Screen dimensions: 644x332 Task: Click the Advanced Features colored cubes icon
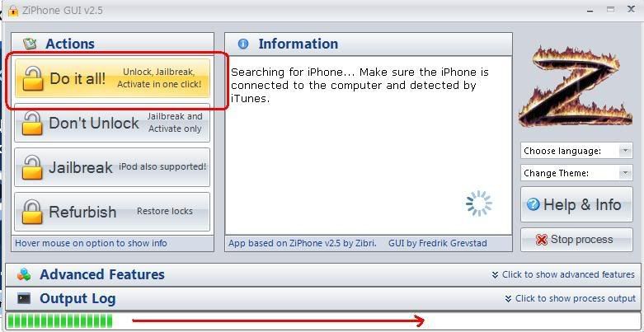pos(24,274)
